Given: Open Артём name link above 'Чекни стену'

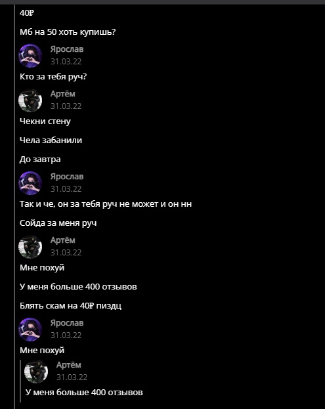Looking at the screenshot, I should click(x=62, y=94).
